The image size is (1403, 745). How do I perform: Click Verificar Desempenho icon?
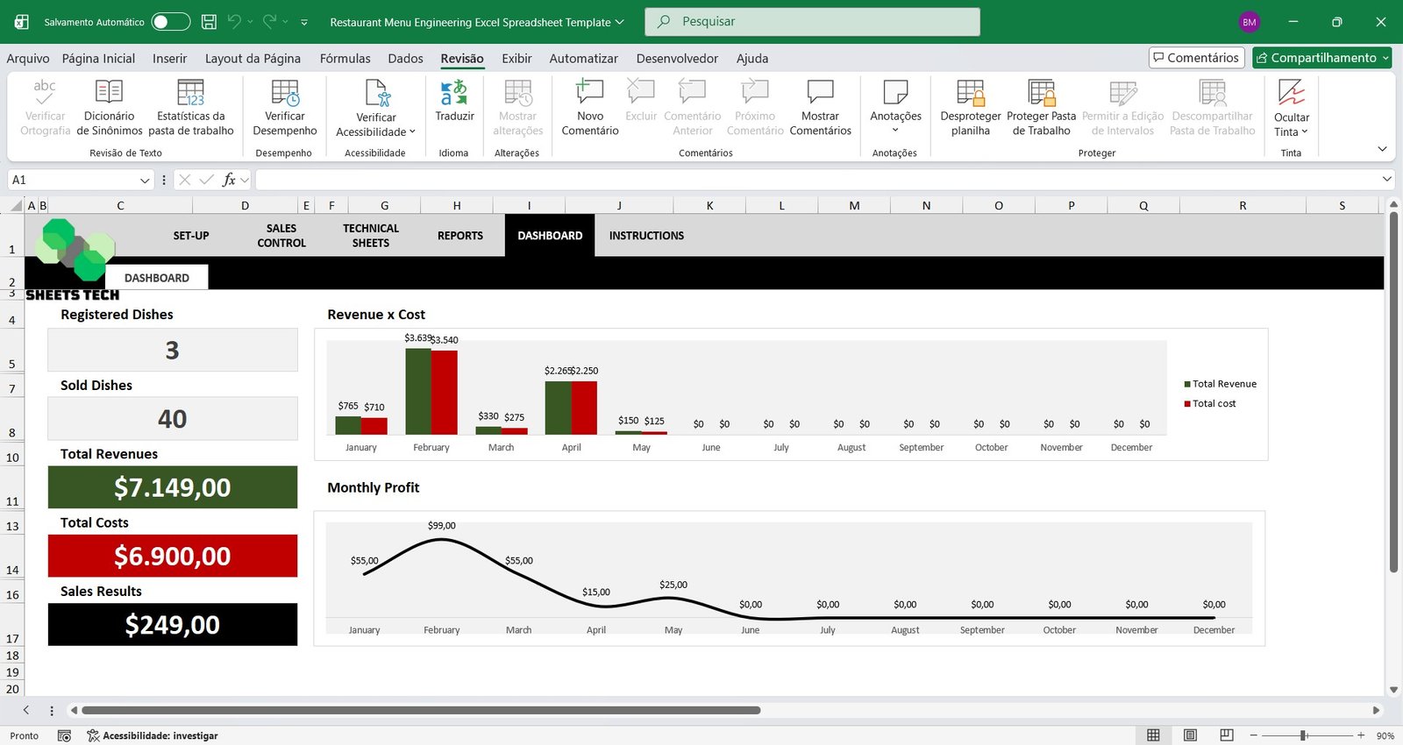tap(285, 93)
